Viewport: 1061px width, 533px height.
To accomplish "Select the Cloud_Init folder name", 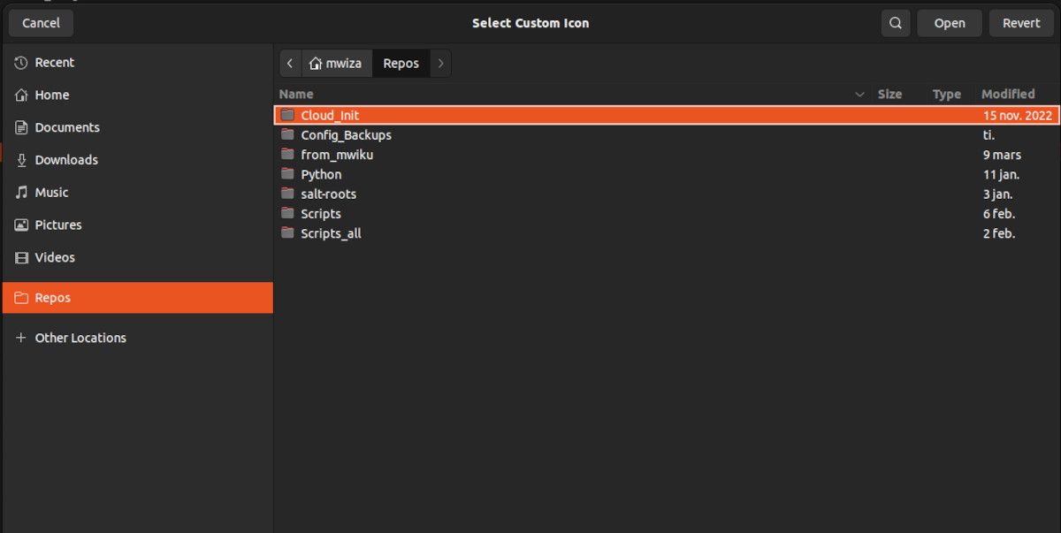I will 330,115.
